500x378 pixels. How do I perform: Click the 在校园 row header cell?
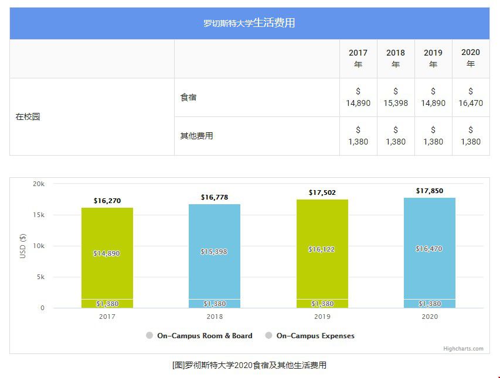click(92, 116)
